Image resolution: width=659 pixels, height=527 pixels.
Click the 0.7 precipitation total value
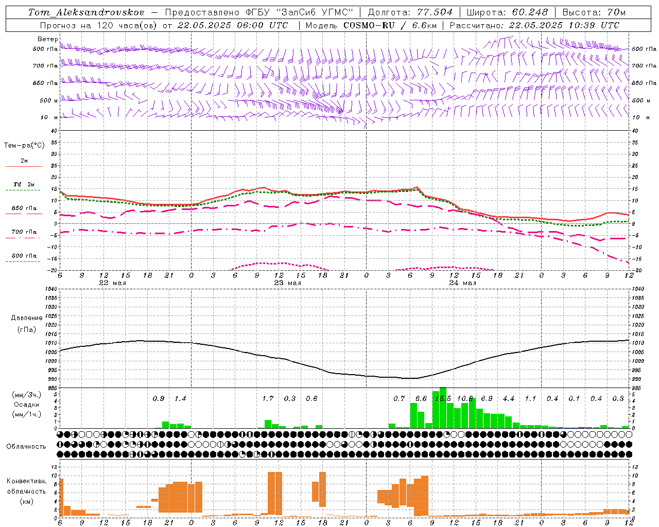[x=399, y=399]
